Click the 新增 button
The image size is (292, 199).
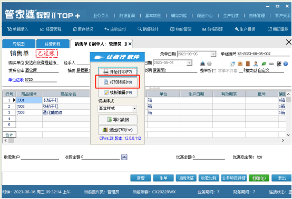141,178
